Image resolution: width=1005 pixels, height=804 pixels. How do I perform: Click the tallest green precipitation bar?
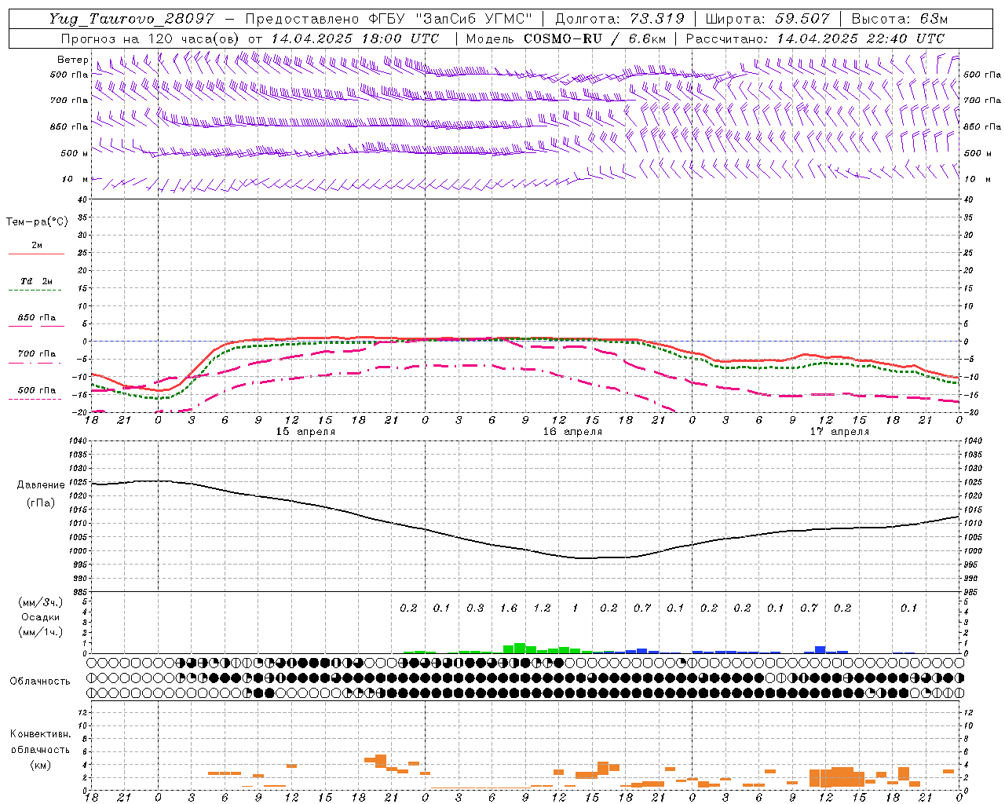click(x=520, y=649)
